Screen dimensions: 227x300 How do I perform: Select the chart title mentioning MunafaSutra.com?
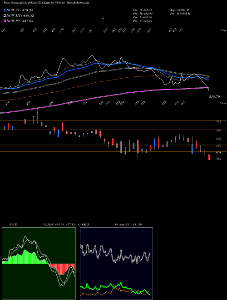[46, 3]
